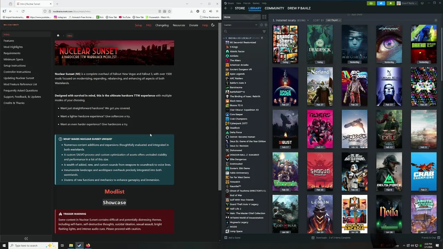Viewport: 443px width, 249px height.
Task: Click the Modlist heading link
Action: [x=114, y=192]
